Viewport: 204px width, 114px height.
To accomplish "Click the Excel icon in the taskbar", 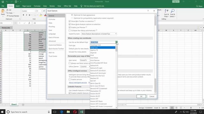I will (82, 112).
